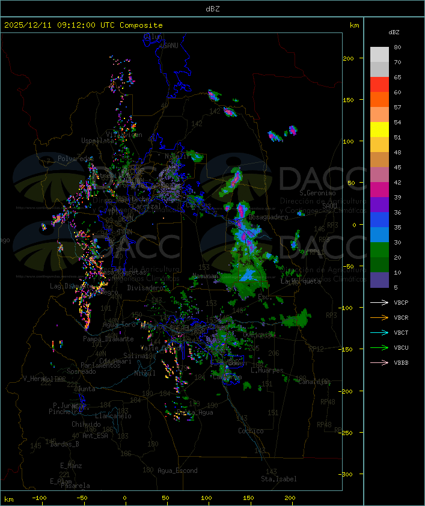Click the 2025/12/11 09:12:00 UTC Composite timestamp
The height and width of the screenshot is (506, 425).
coord(84,25)
